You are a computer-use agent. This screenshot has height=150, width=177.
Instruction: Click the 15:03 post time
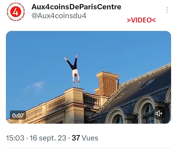[15, 138]
